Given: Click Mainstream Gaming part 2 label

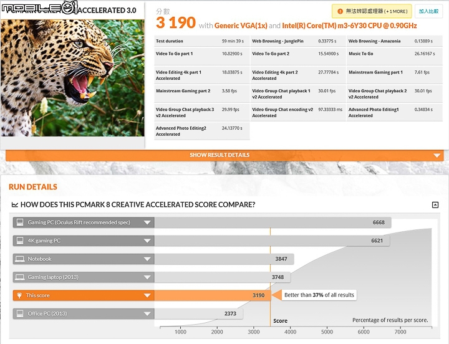Looking at the screenshot, I should pos(183,91).
